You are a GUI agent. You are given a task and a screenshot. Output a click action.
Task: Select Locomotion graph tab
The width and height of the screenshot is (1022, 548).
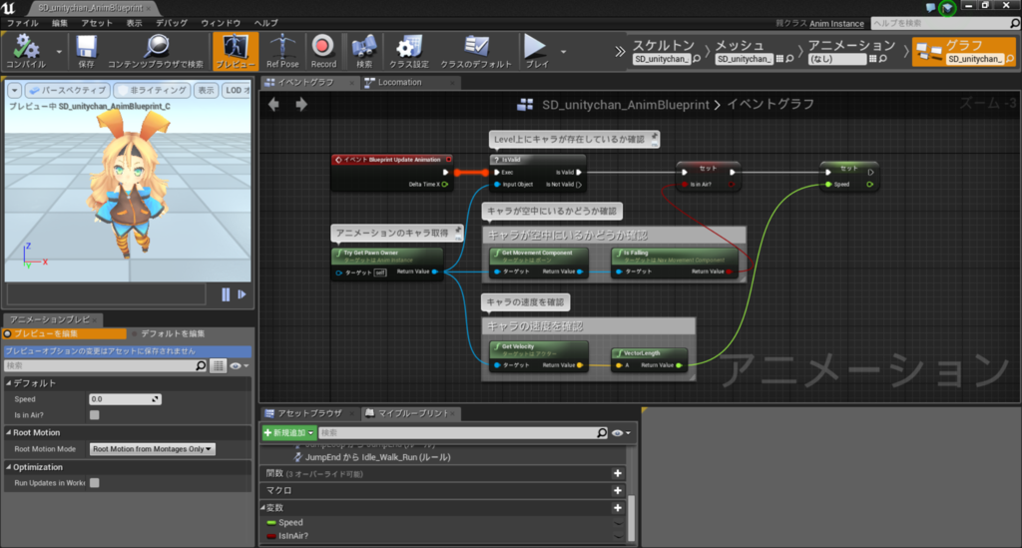coord(399,82)
